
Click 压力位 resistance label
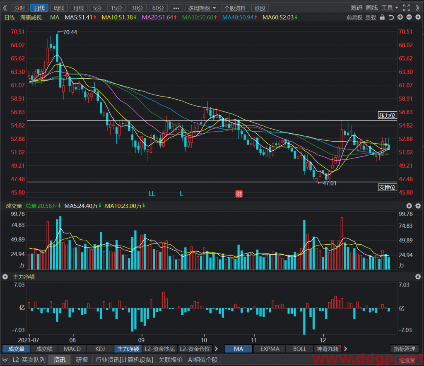pos(387,116)
